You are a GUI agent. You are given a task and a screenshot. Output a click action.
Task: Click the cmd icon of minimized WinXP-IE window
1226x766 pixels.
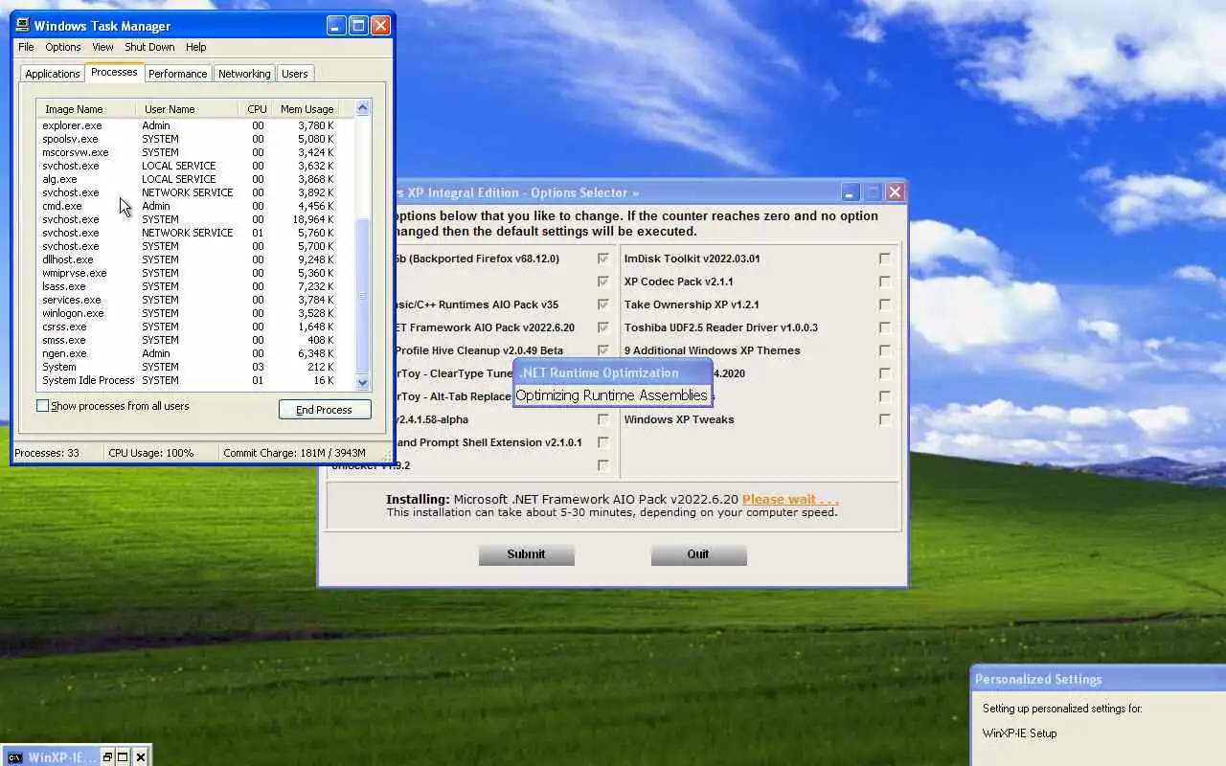coord(14,757)
